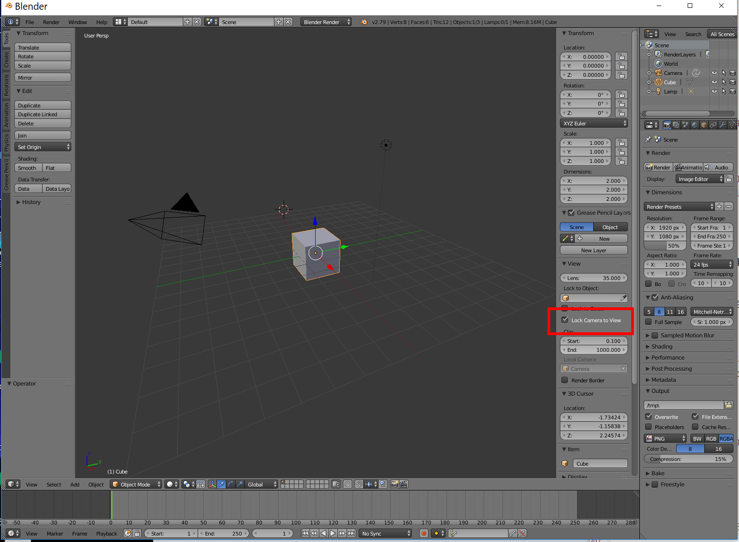Uncheck the Overwrite output option
The width and height of the screenshot is (739, 542).
click(648, 417)
